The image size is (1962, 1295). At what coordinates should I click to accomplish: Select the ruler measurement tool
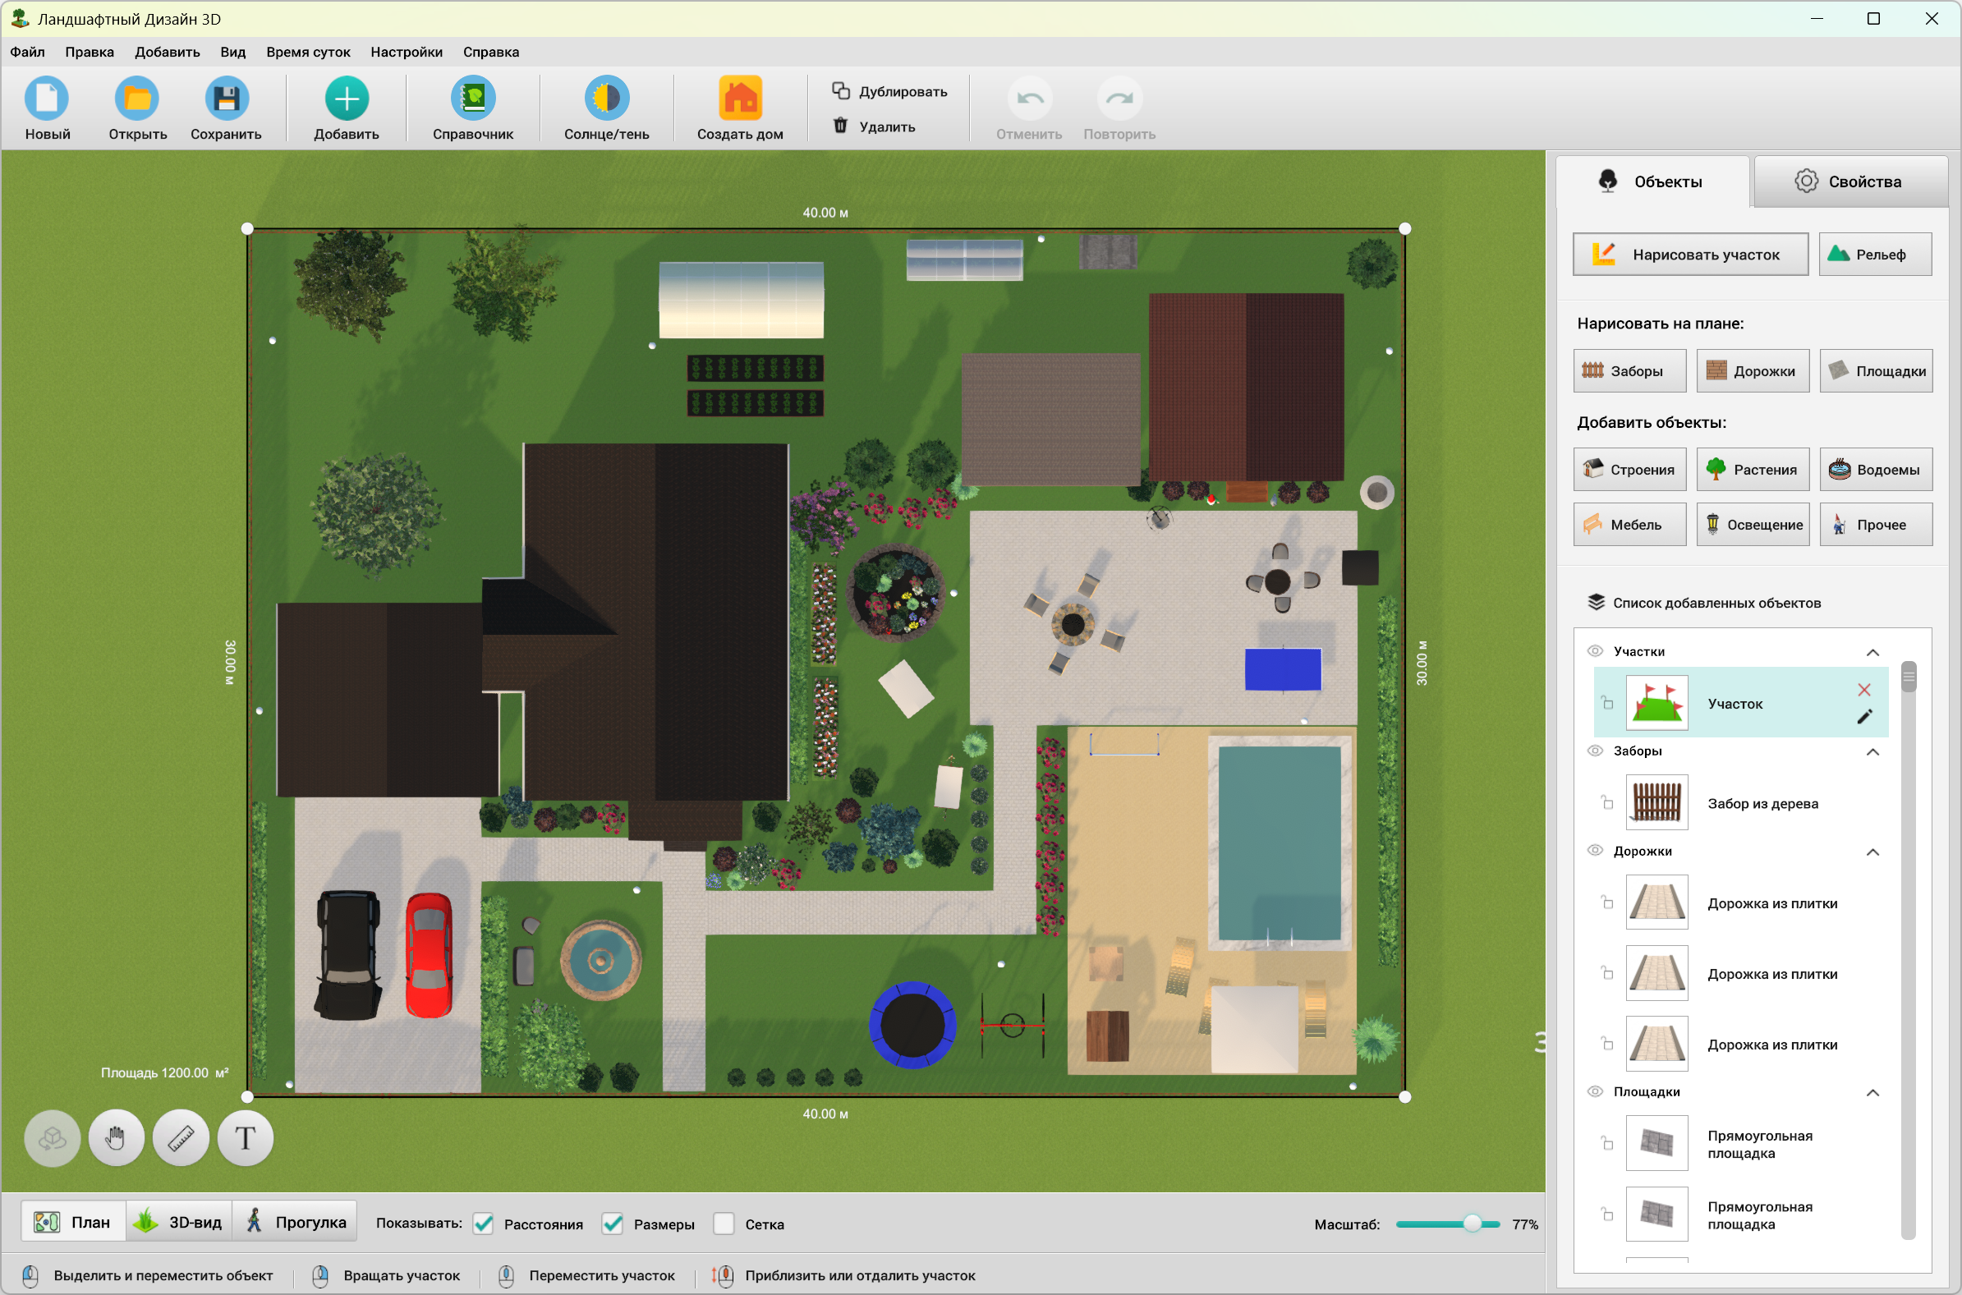[181, 1138]
